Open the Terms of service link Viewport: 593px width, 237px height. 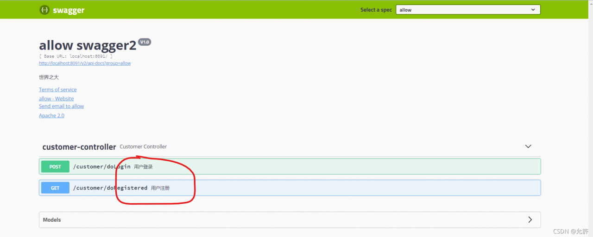tap(58, 90)
